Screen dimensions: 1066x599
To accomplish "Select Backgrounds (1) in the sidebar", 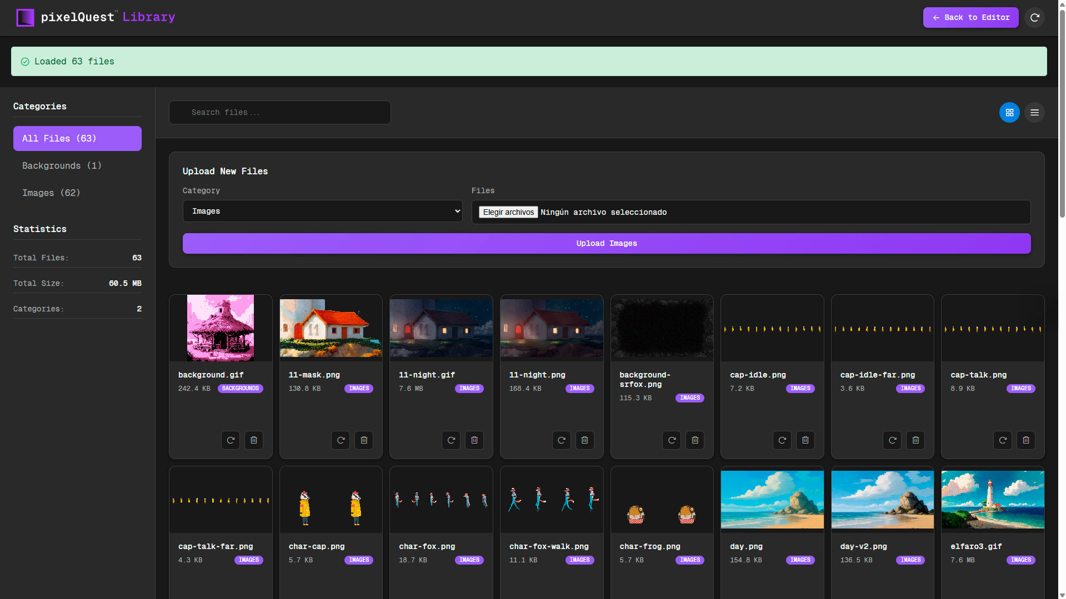I will coord(62,165).
